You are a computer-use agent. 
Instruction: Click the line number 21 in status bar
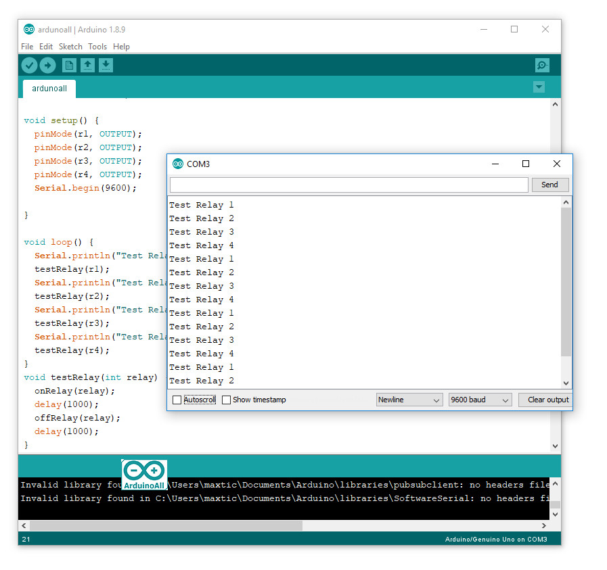(26, 540)
